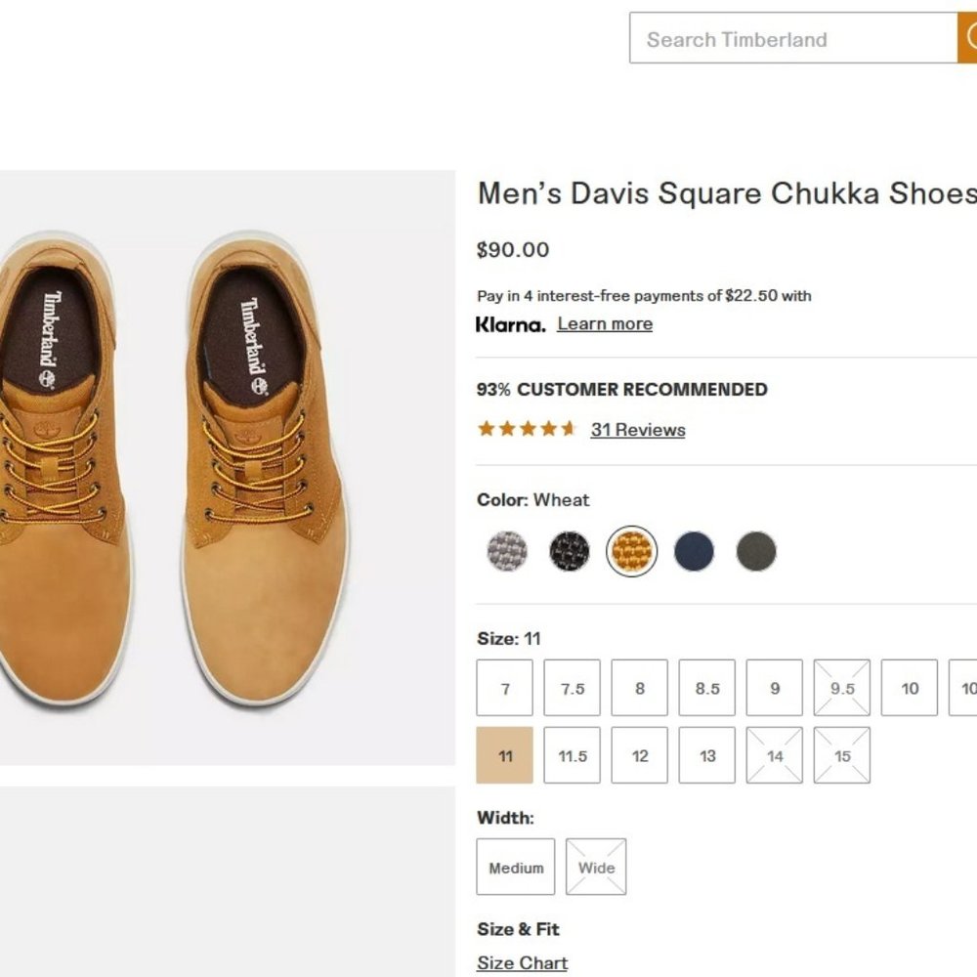The height and width of the screenshot is (977, 977).
Task: Click the search magnifier icon
Action: [x=971, y=37]
